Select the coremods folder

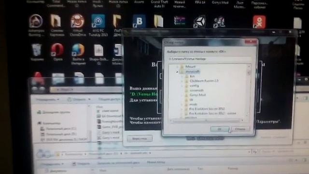tap(197, 90)
